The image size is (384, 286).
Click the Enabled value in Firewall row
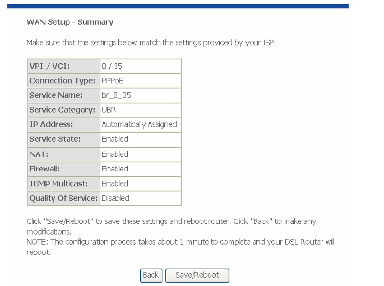point(140,168)
